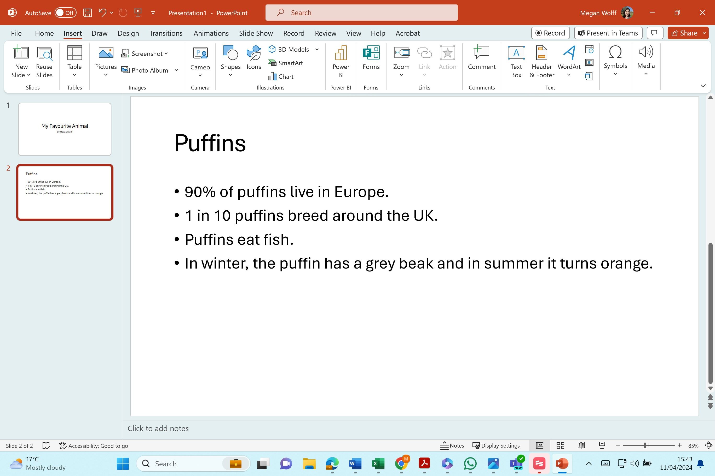The width and height of the screenshot is (715, 476).
Task: Switch to Slide Sorter view
Action: tap(560, 445)
